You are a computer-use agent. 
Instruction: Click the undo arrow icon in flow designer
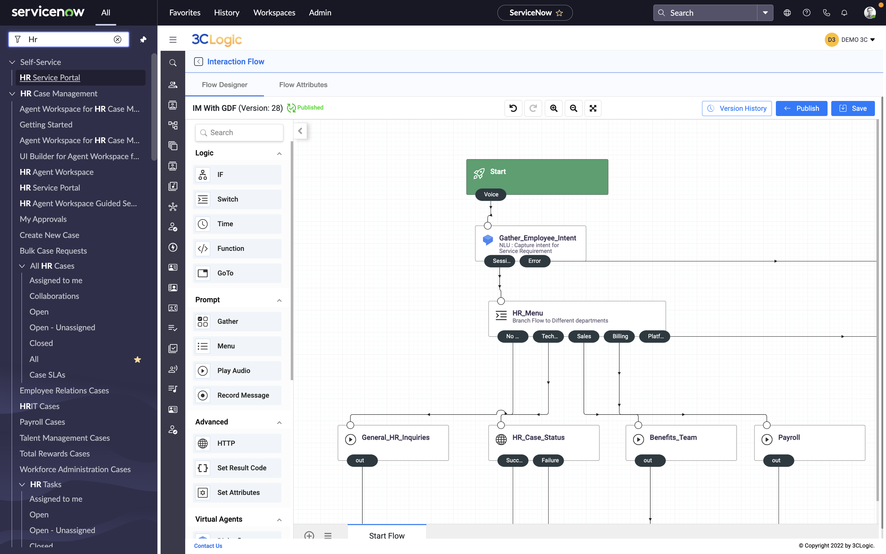pos(514,108)
